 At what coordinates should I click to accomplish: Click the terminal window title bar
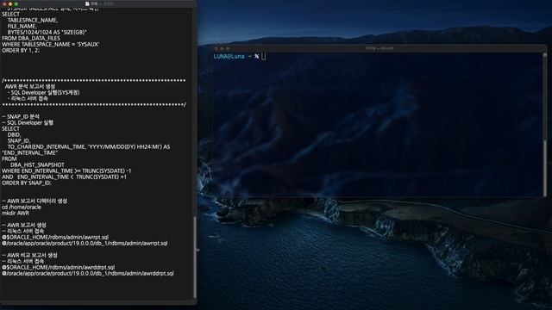(379, 48)
